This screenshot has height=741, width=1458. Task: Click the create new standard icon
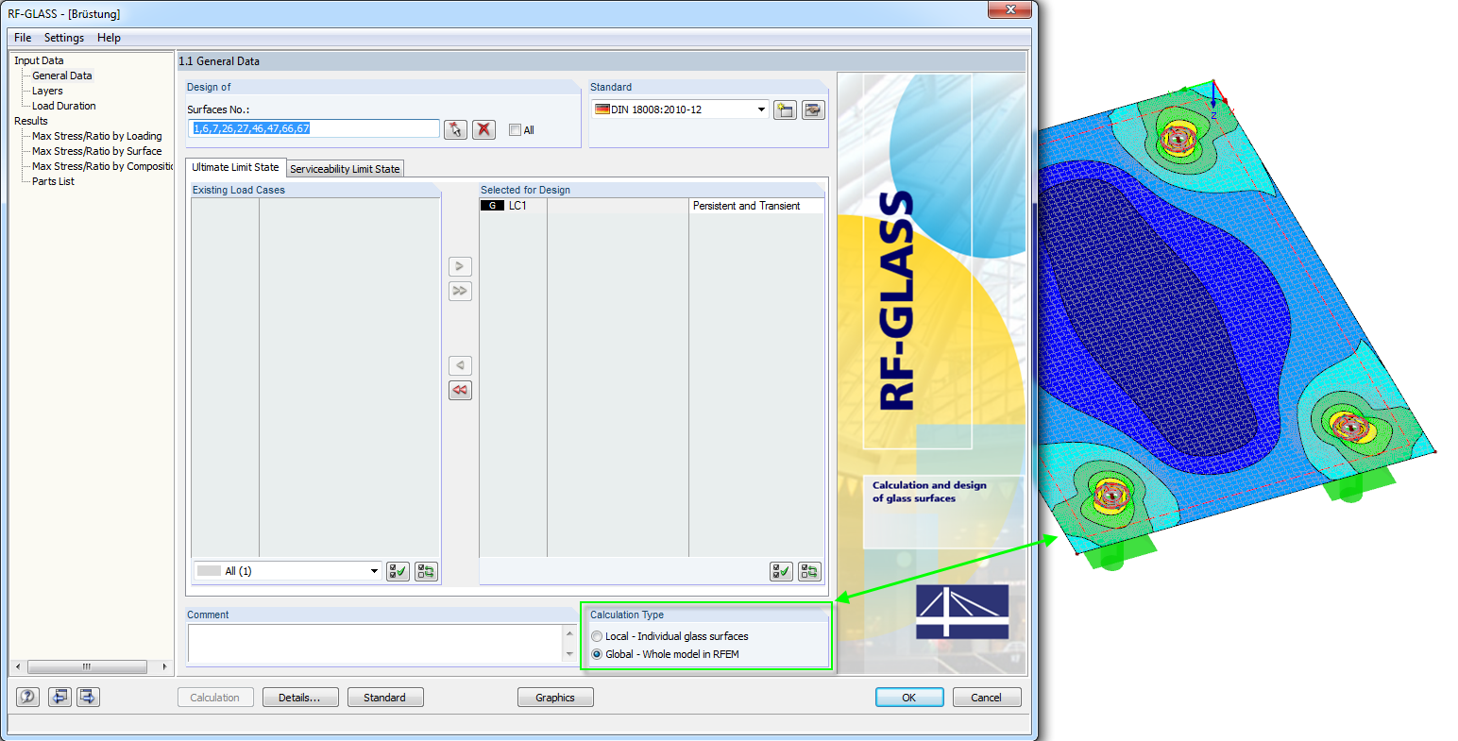pos(784,109)
